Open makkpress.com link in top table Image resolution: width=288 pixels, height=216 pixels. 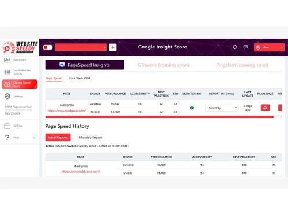point(67,111)
